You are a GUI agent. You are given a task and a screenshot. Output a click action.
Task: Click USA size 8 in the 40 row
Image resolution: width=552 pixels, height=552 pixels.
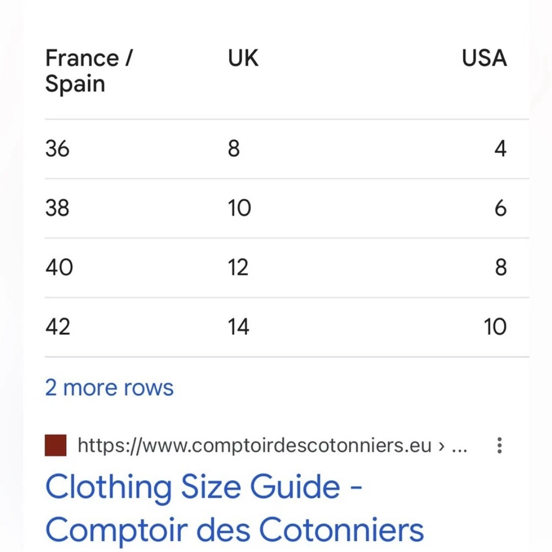500,268
